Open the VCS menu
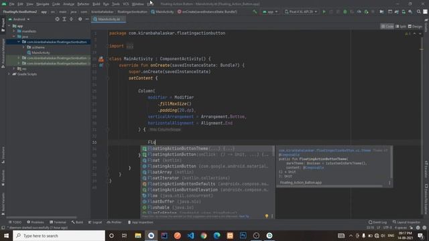Viewport: 429px width, 241px height. pos(125,4)
